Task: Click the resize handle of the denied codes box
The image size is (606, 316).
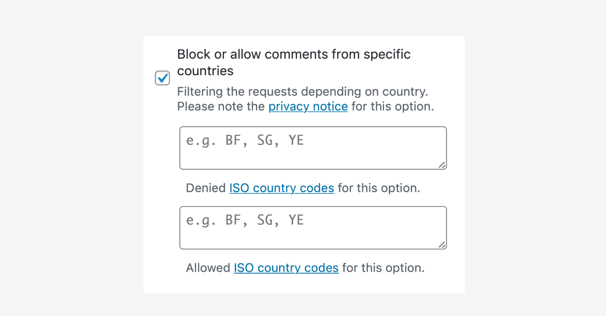Action: 442,165
